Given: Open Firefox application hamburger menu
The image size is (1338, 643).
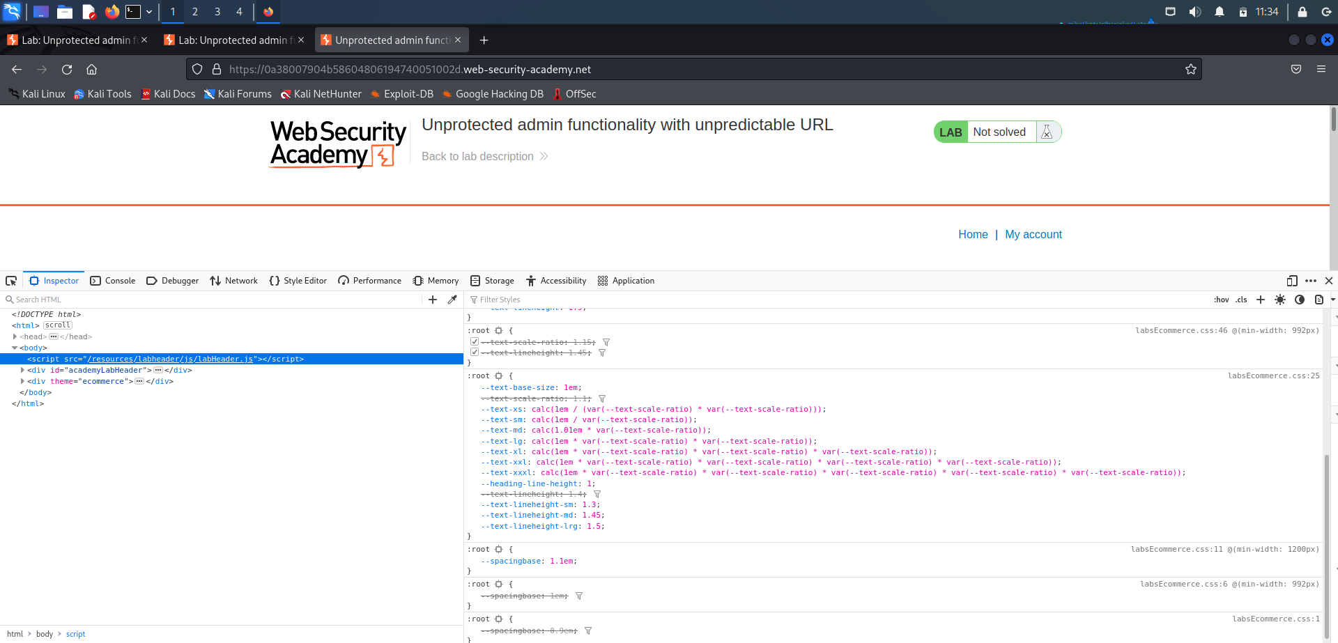Looking at the screenshot, I should pyautogui.click(x=1321, y=69).
